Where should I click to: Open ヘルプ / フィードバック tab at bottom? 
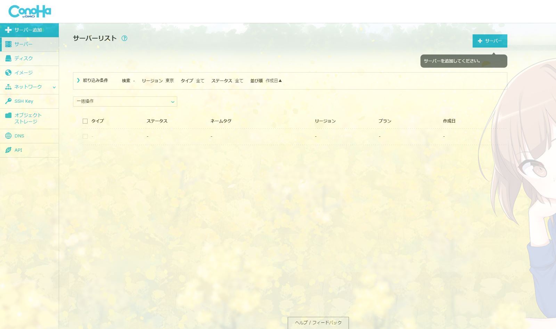click(x=318, y=323)
